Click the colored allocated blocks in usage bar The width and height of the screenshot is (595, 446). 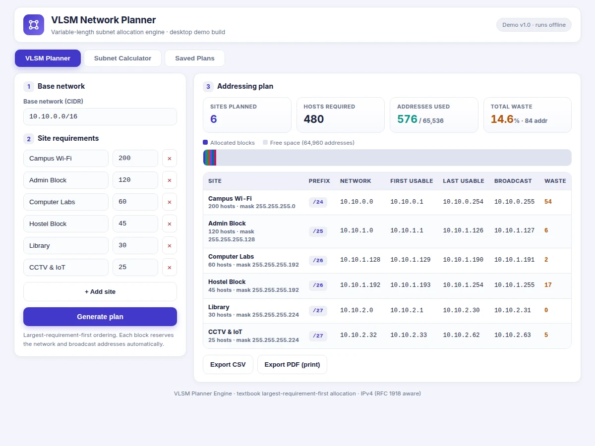(210, 158)
